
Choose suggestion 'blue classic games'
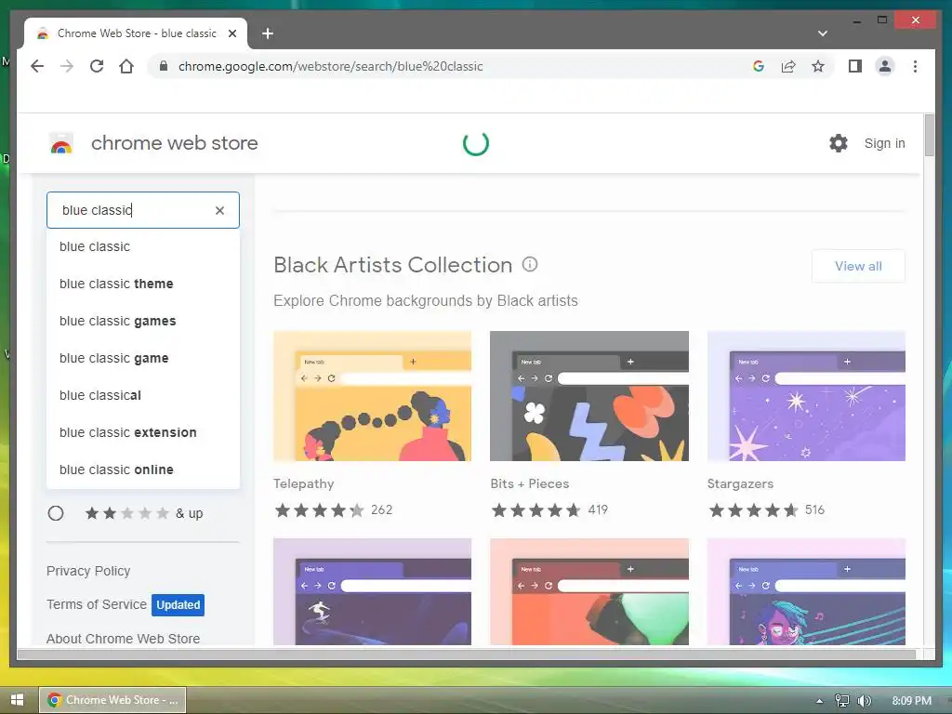[143, 321]
